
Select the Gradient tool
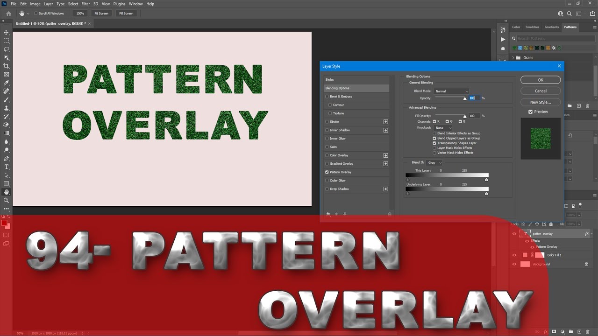coord(7,133)
